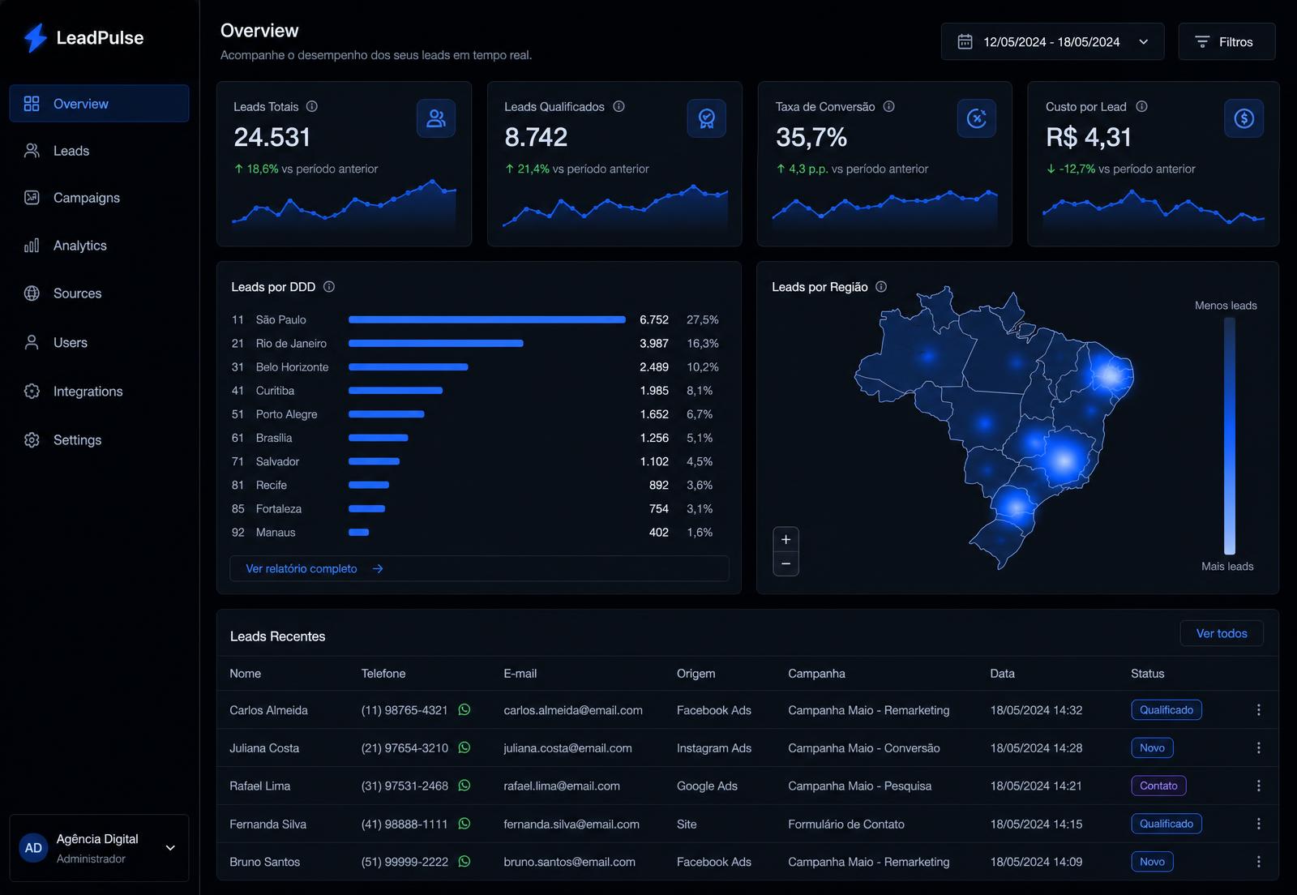Click Contato status badge for Rafael Lima
Viewport: 1297px width, 895px height.
click(1158, 786)
